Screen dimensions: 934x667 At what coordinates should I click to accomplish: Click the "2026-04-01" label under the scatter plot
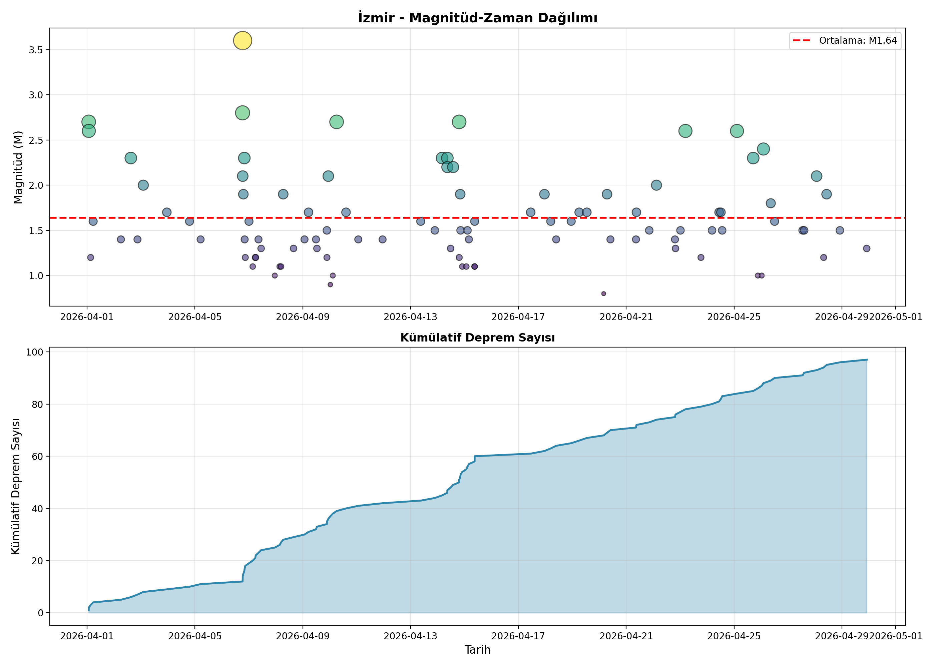point(87,317)
